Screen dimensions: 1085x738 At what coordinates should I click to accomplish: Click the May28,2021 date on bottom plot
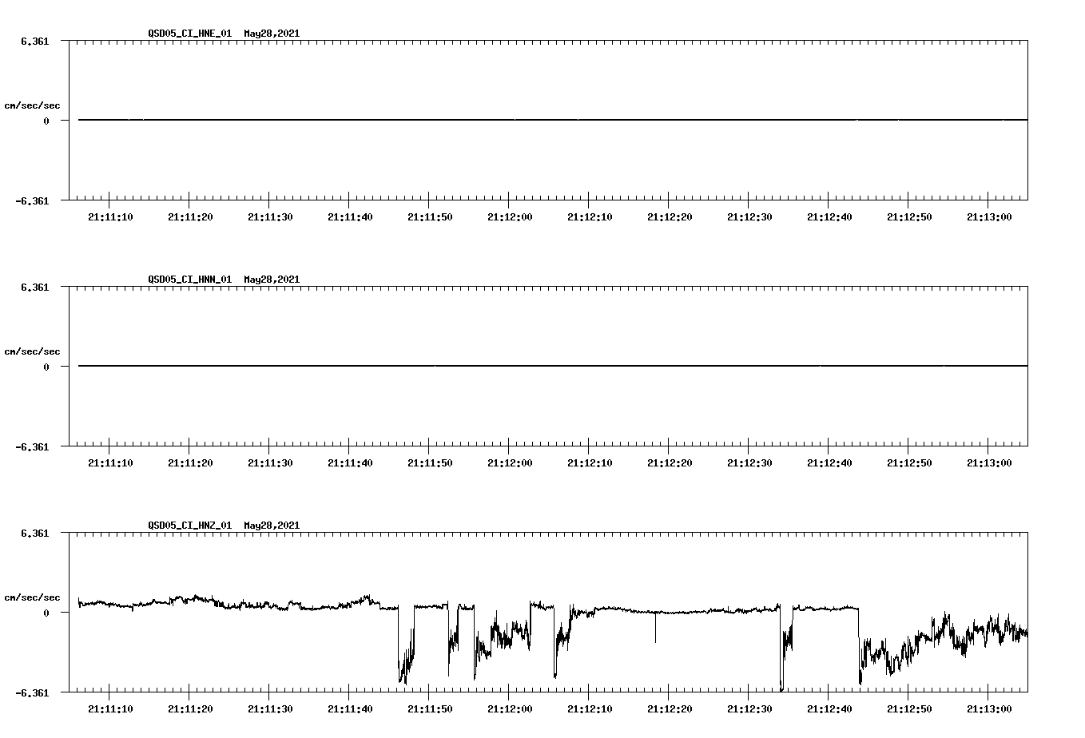[x=272, y=526]
